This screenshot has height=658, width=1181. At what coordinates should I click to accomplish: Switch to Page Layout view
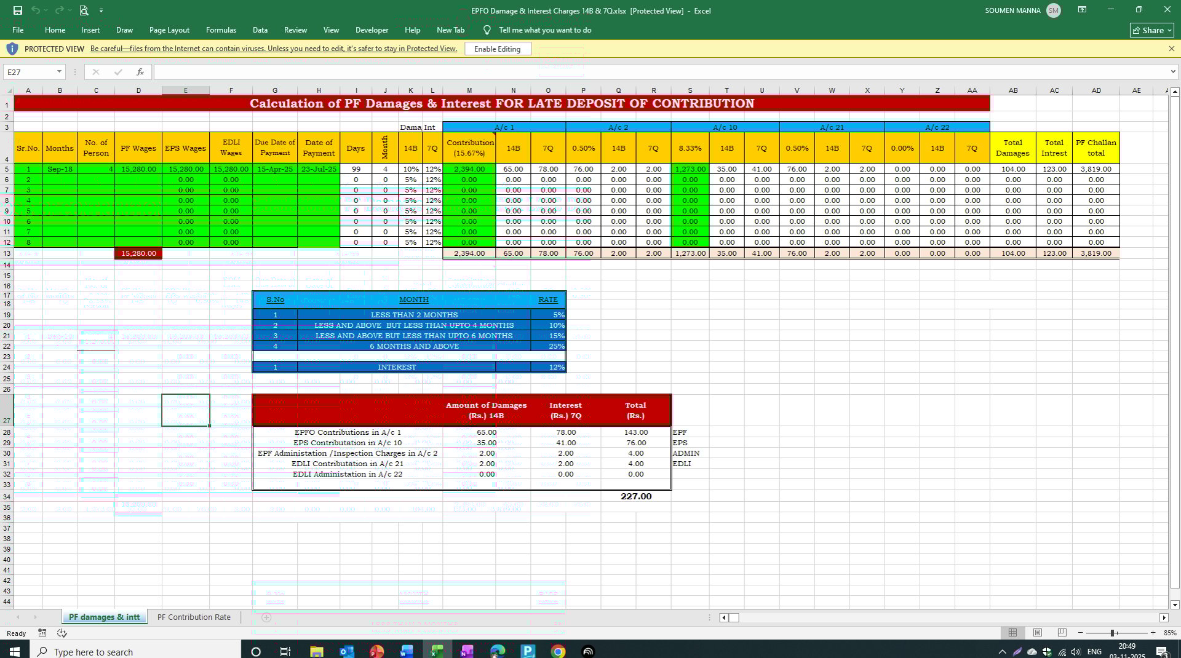pyautogui.click(x=1038, y=633)
